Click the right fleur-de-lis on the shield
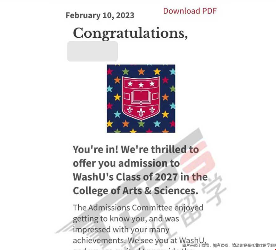Viewport: 276px width, 250px height. 152,110
